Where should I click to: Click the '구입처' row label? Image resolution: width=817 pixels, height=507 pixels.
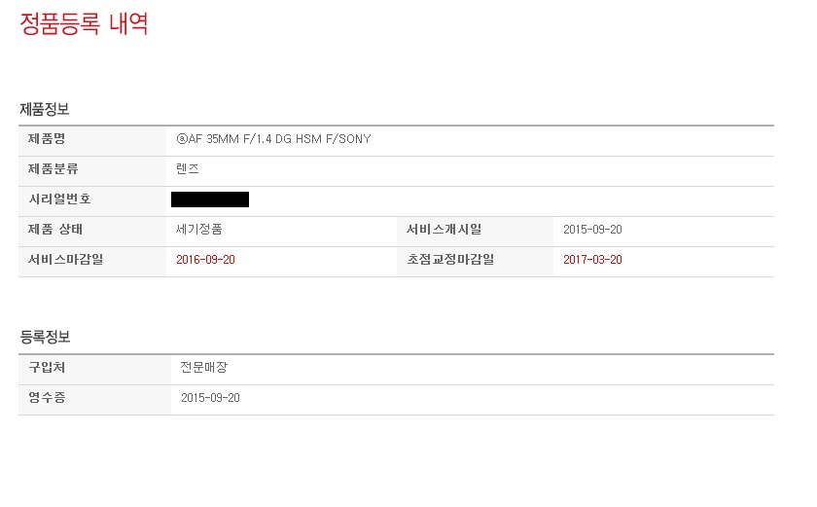[47, 368]
